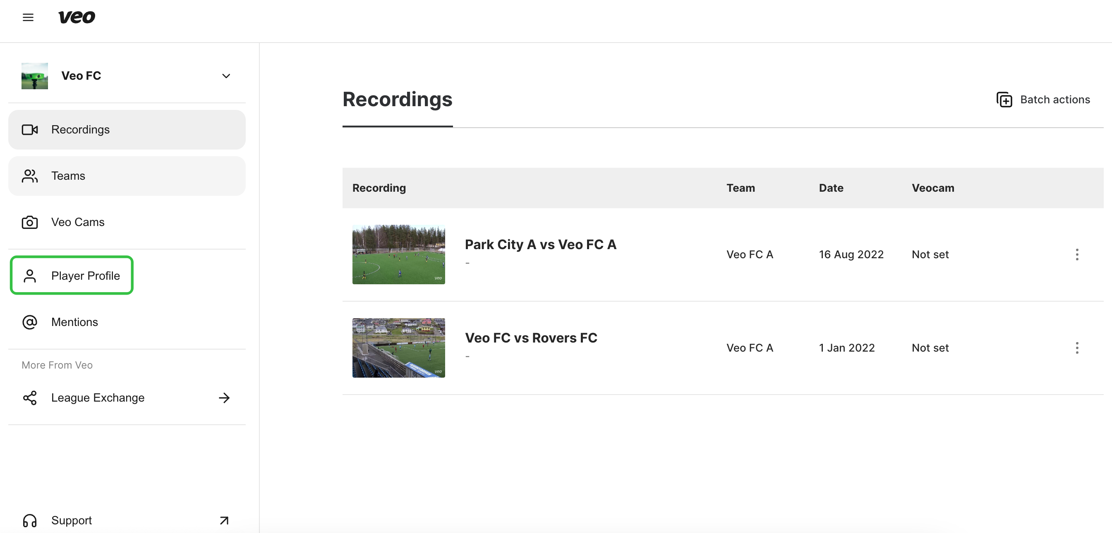Image resolution: width=1112 pixels, height=533 pixels.
Task: Open Veo Cams section
Action: point(127,222)
